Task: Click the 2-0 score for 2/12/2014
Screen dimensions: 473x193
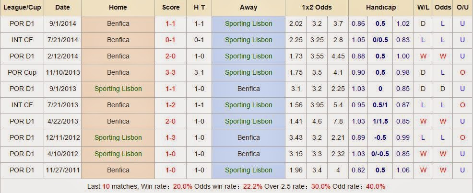Action: tap(170, 57)
